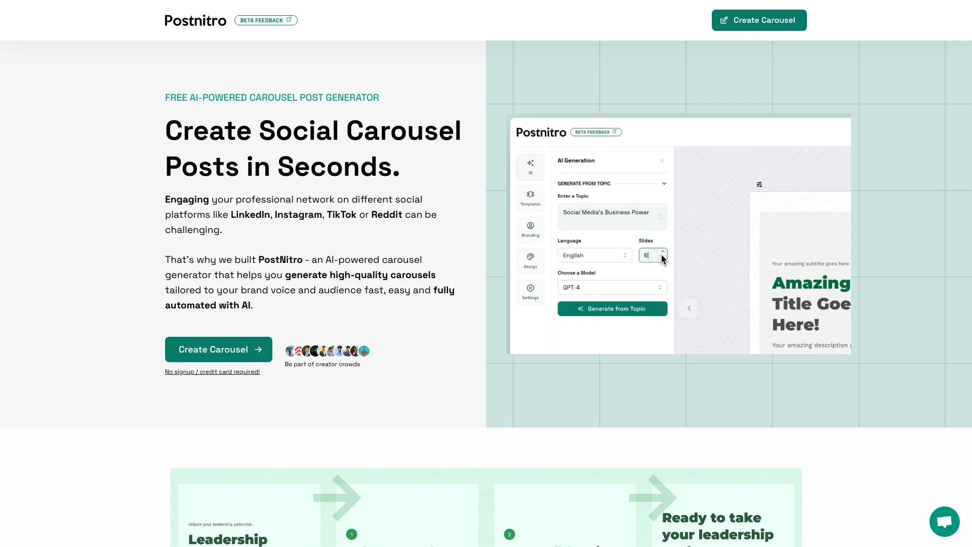Open the Language selector dropdown
Screen dimensions: 972x547
[x=593, y=255]
